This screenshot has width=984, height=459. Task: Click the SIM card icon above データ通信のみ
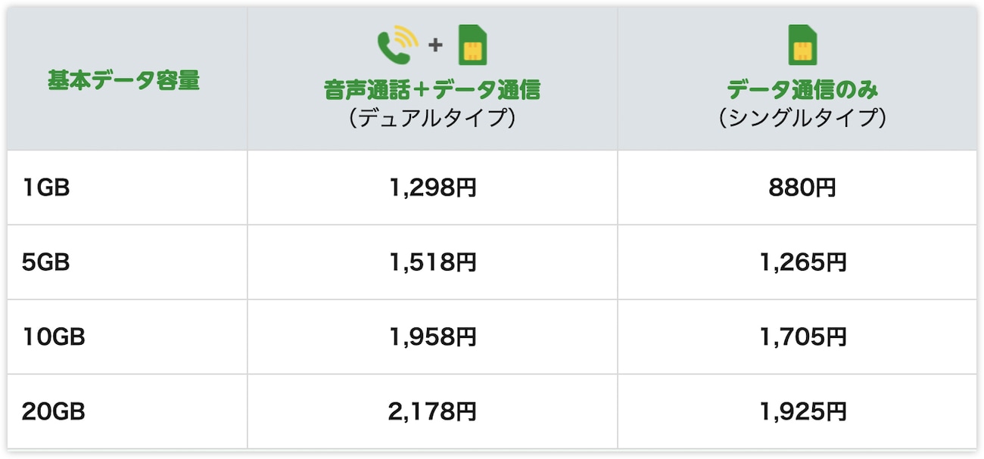pos(802,45)
